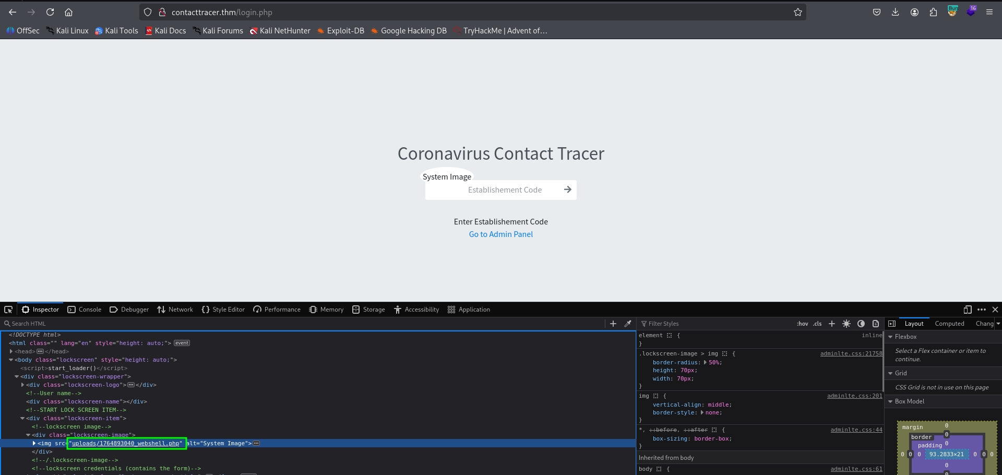Activate the element picker tool
Image resolution: width=1002 pixels, height=475 pixels.
8,310
